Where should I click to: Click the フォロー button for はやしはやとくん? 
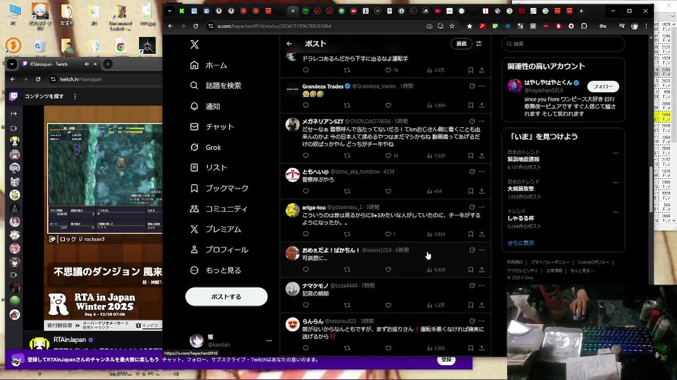coord(603,87)
